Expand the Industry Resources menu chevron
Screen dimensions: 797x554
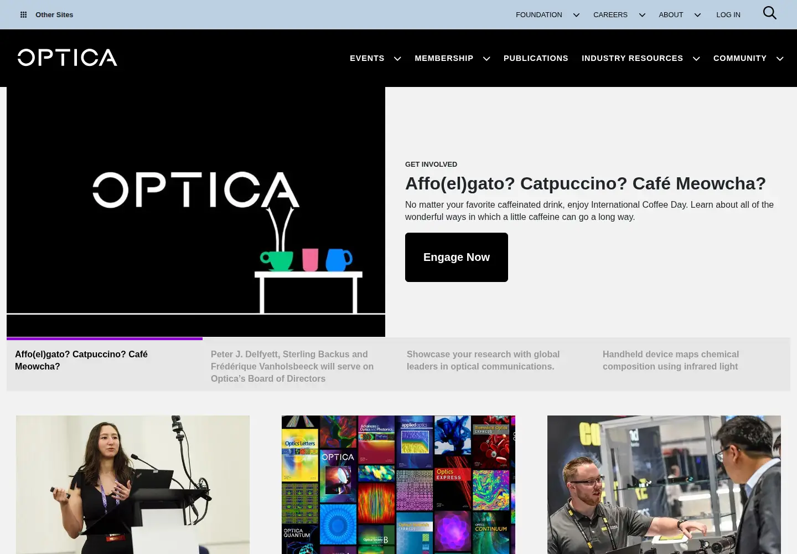[x=696, y=59]
